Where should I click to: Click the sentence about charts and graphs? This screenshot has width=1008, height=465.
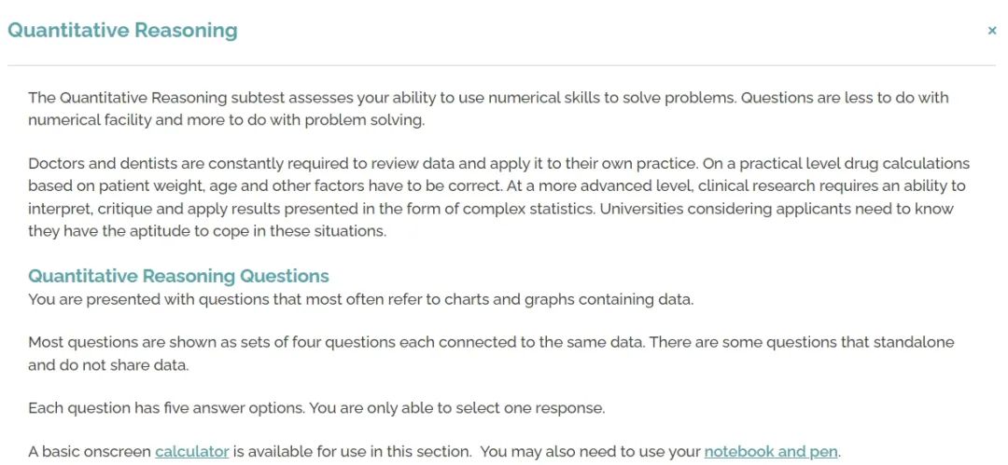[360, 299]
